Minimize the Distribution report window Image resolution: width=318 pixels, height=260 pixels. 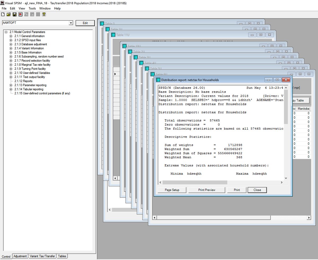tap(268, 80)
